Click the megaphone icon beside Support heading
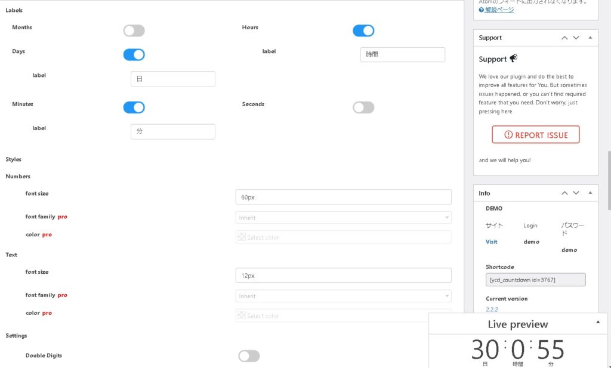The width and height of the screenshot is (611, 368). click(513, 58)
